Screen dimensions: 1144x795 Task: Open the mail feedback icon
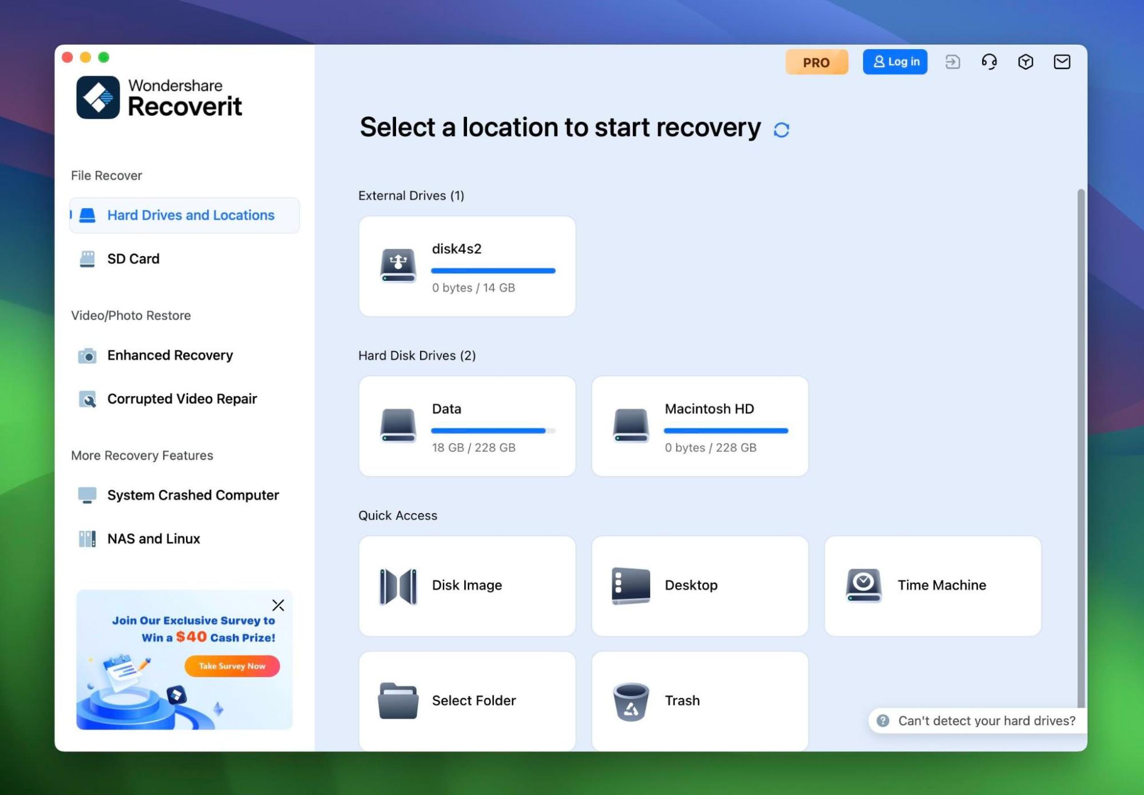coord(1062,62)
